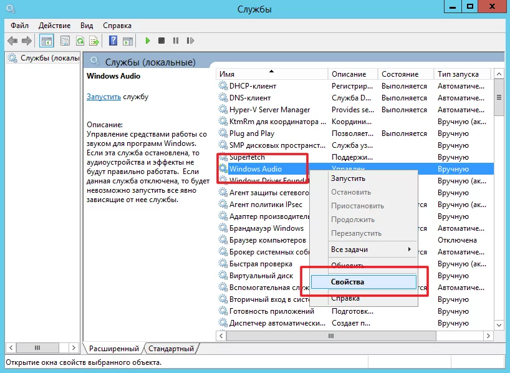Switch to the 'Стандартный' tab
The image size is (510, 373).
(x=172, y=349)
